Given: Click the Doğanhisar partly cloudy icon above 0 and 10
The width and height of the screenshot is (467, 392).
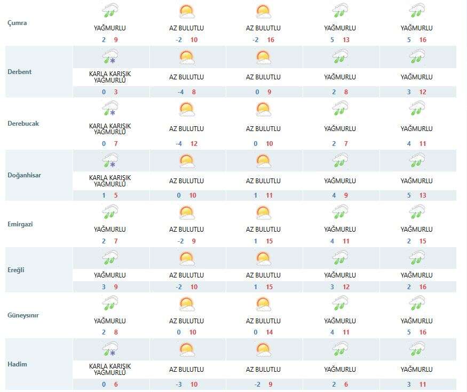Looking at the screenshot, I should click(x=186, y=161).
